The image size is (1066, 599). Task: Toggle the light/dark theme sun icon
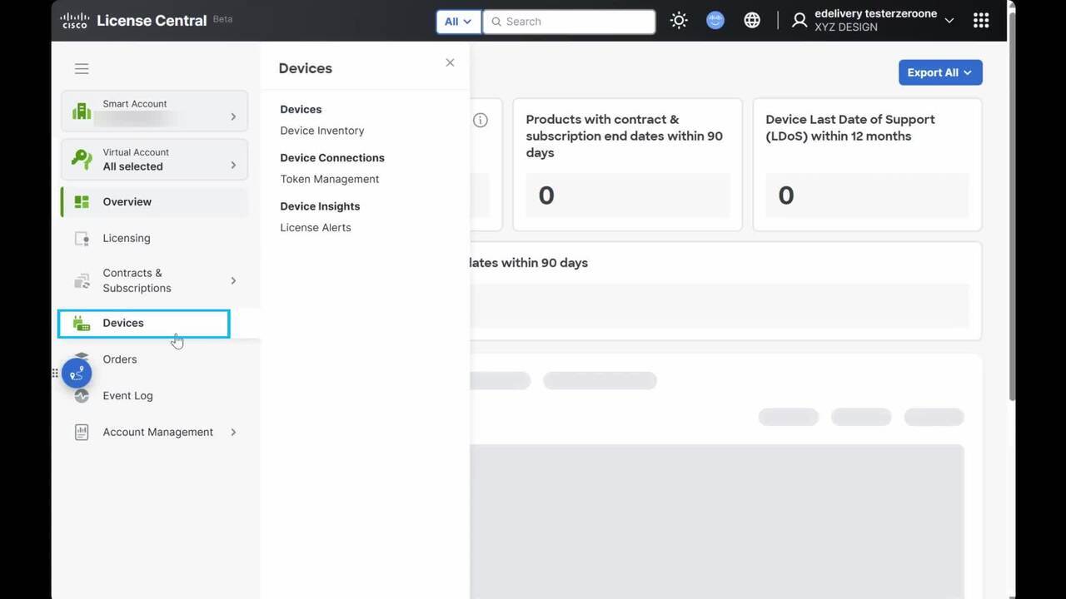[x=679, y=21]
